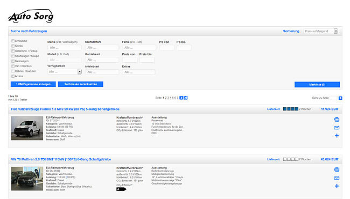Open the VW Multivan price 43.024 EUR
This screenshot has width=350, height=199.
point(330,159)
